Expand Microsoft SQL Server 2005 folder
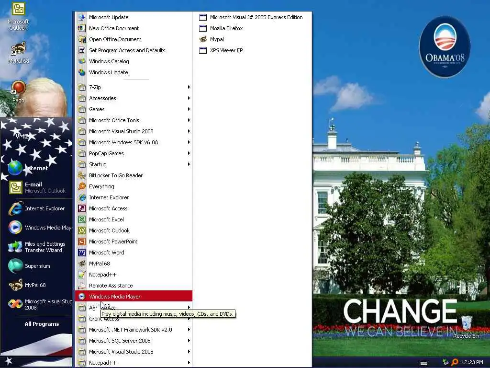 coord(134,341)
